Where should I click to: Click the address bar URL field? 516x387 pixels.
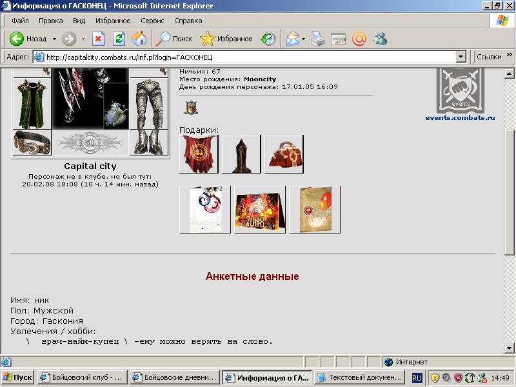[244, 57]
